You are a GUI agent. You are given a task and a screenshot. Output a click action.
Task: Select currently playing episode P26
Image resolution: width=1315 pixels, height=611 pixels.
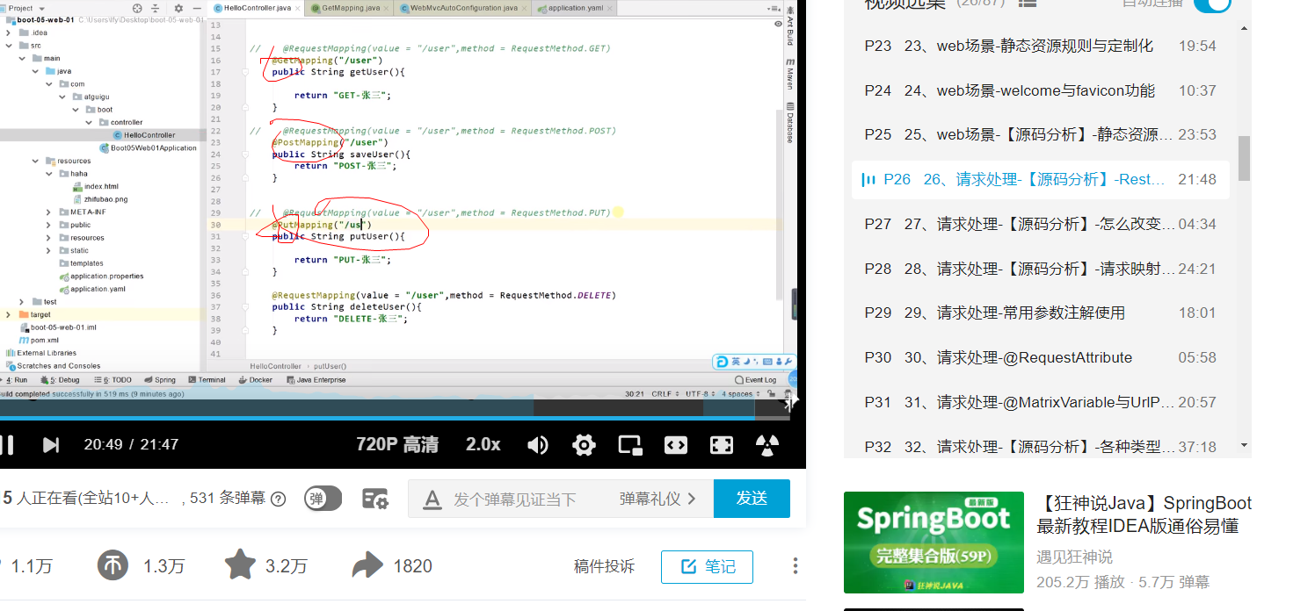click(x=1041, y=179)
